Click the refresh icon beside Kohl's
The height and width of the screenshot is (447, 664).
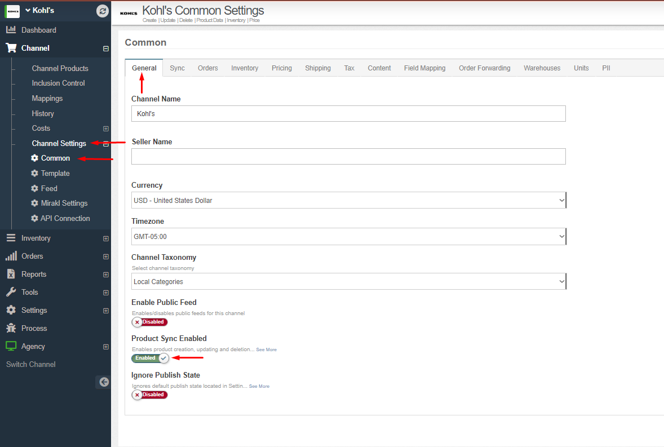click(x=103, y=11)
